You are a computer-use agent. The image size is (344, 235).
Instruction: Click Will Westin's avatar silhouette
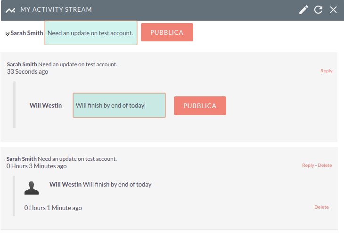pyautogui.click(x=32, y=188)
